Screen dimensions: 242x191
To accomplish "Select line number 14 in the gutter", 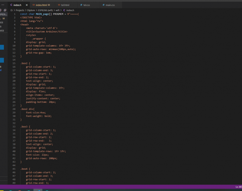I will coord(14,60).
